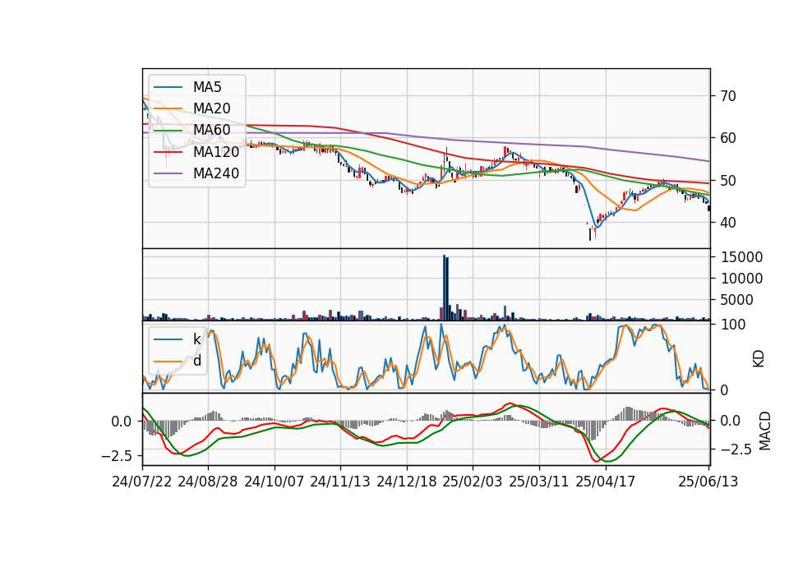Click the left MACD axis value 0.0

point(122,422)
